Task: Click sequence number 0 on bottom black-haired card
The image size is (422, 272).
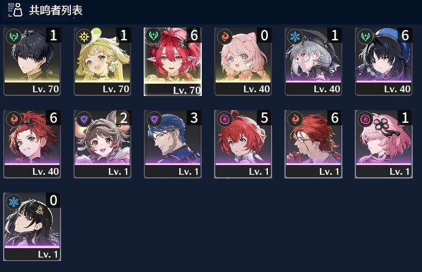Action: point(53,200)
